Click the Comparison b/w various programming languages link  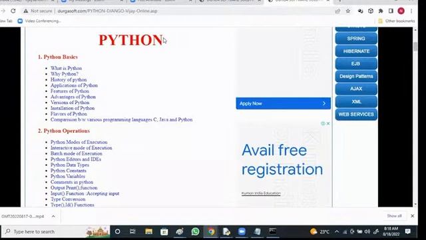click(121, 120)
